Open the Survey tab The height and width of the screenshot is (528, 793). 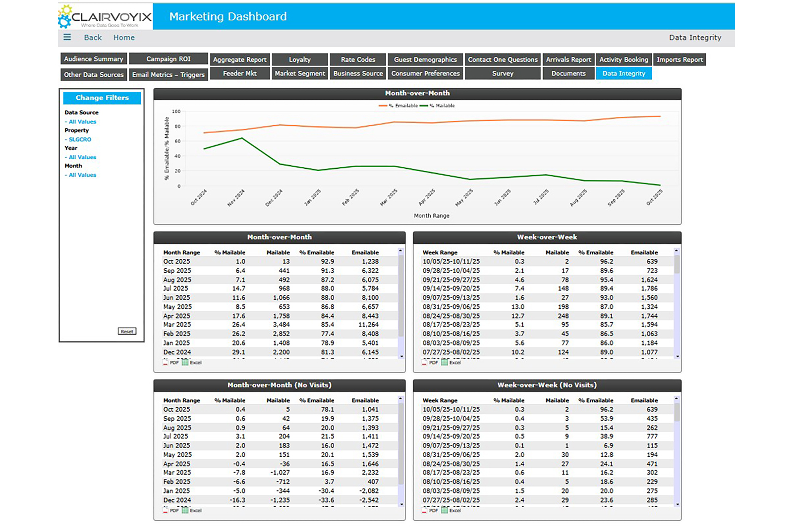(503, 73)
